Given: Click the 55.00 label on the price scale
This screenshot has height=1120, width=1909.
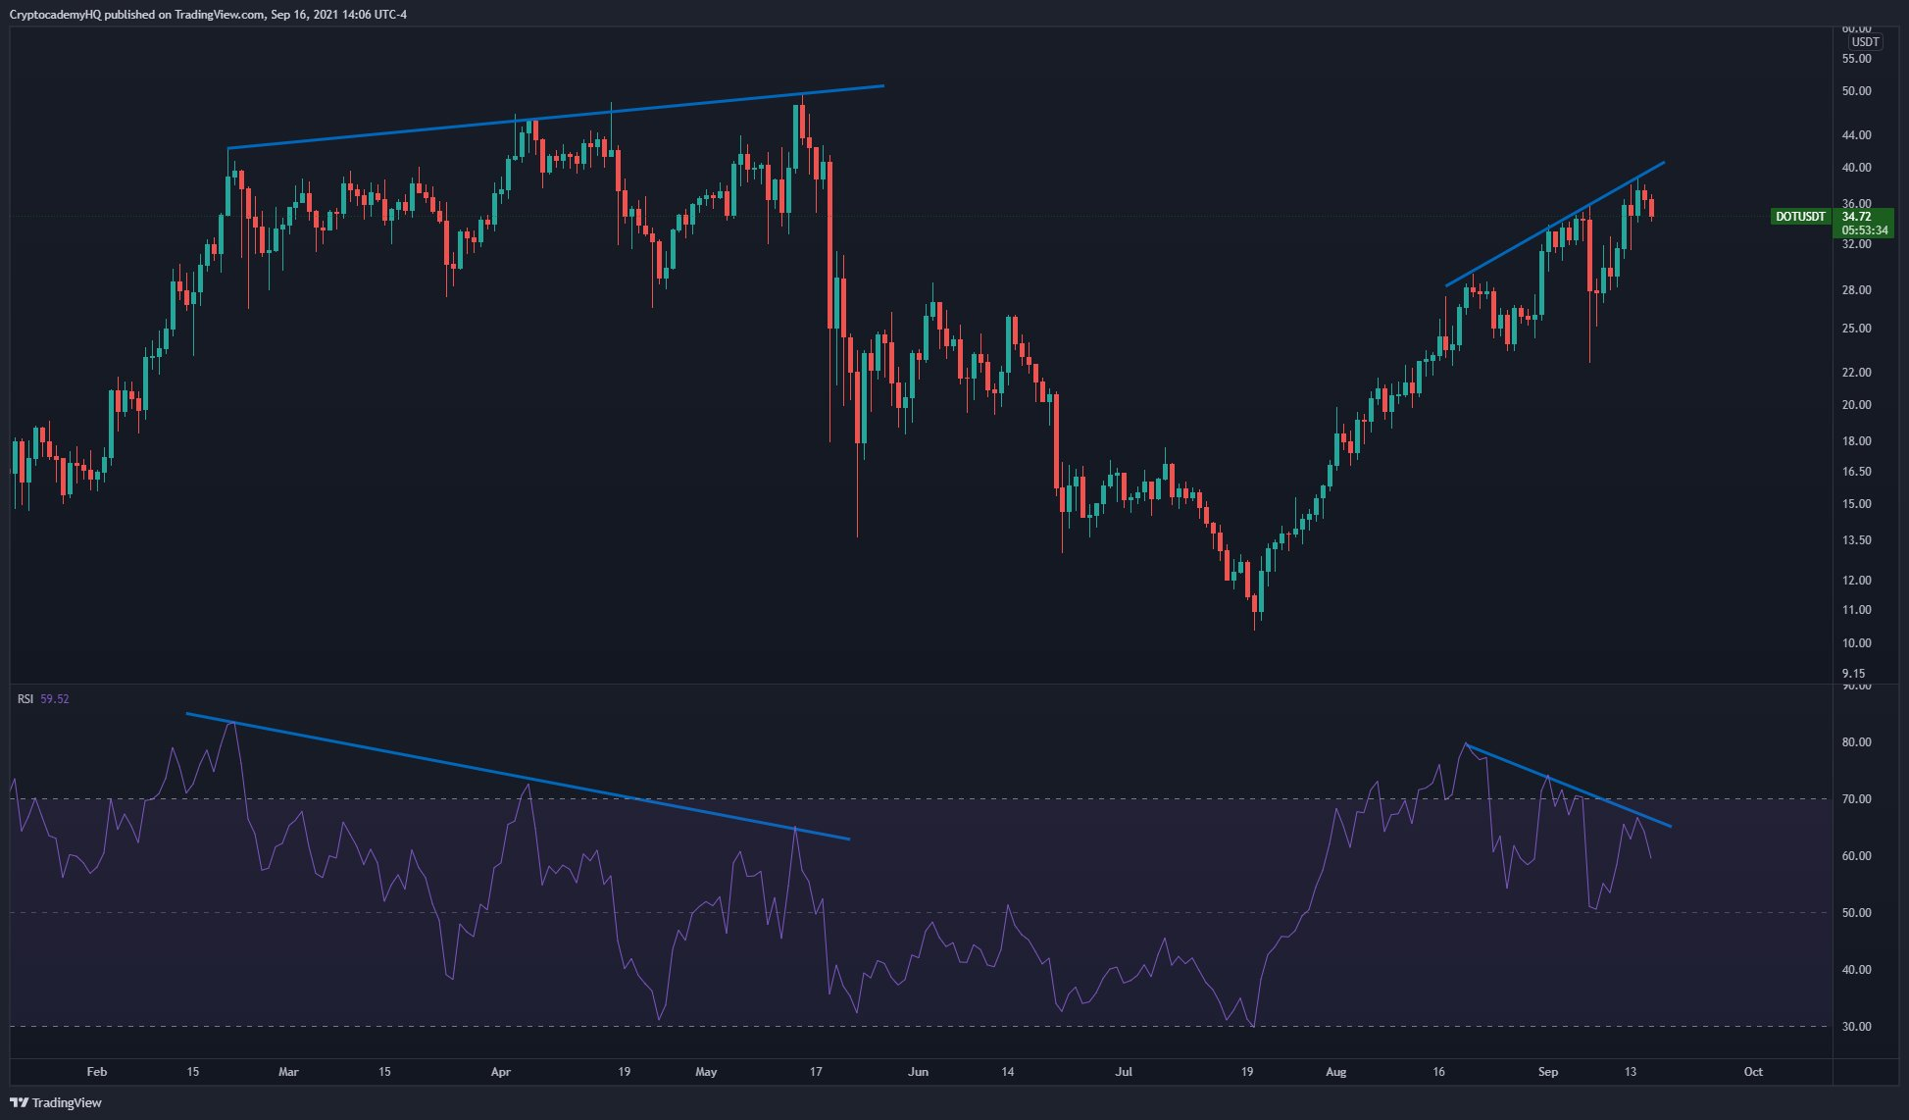Looking at the screenshot, I should [x=1856, y=59].
